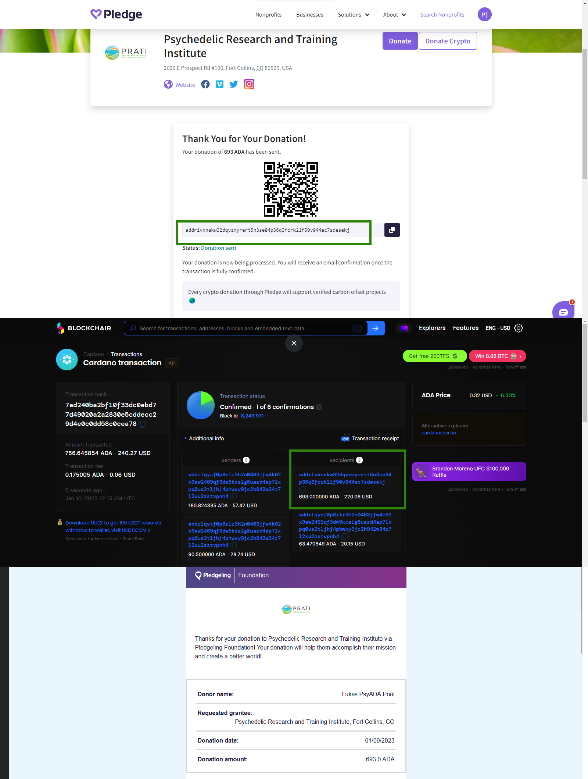Open Businesses nav item
The image size is (588, 779).
click(x=310, y=15)
